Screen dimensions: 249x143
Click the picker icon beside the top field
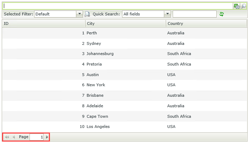(237, 6)
